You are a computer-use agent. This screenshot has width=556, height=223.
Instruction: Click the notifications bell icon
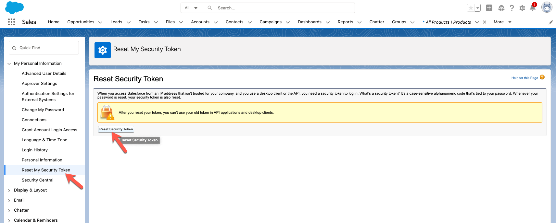click(x=532, y=8)
